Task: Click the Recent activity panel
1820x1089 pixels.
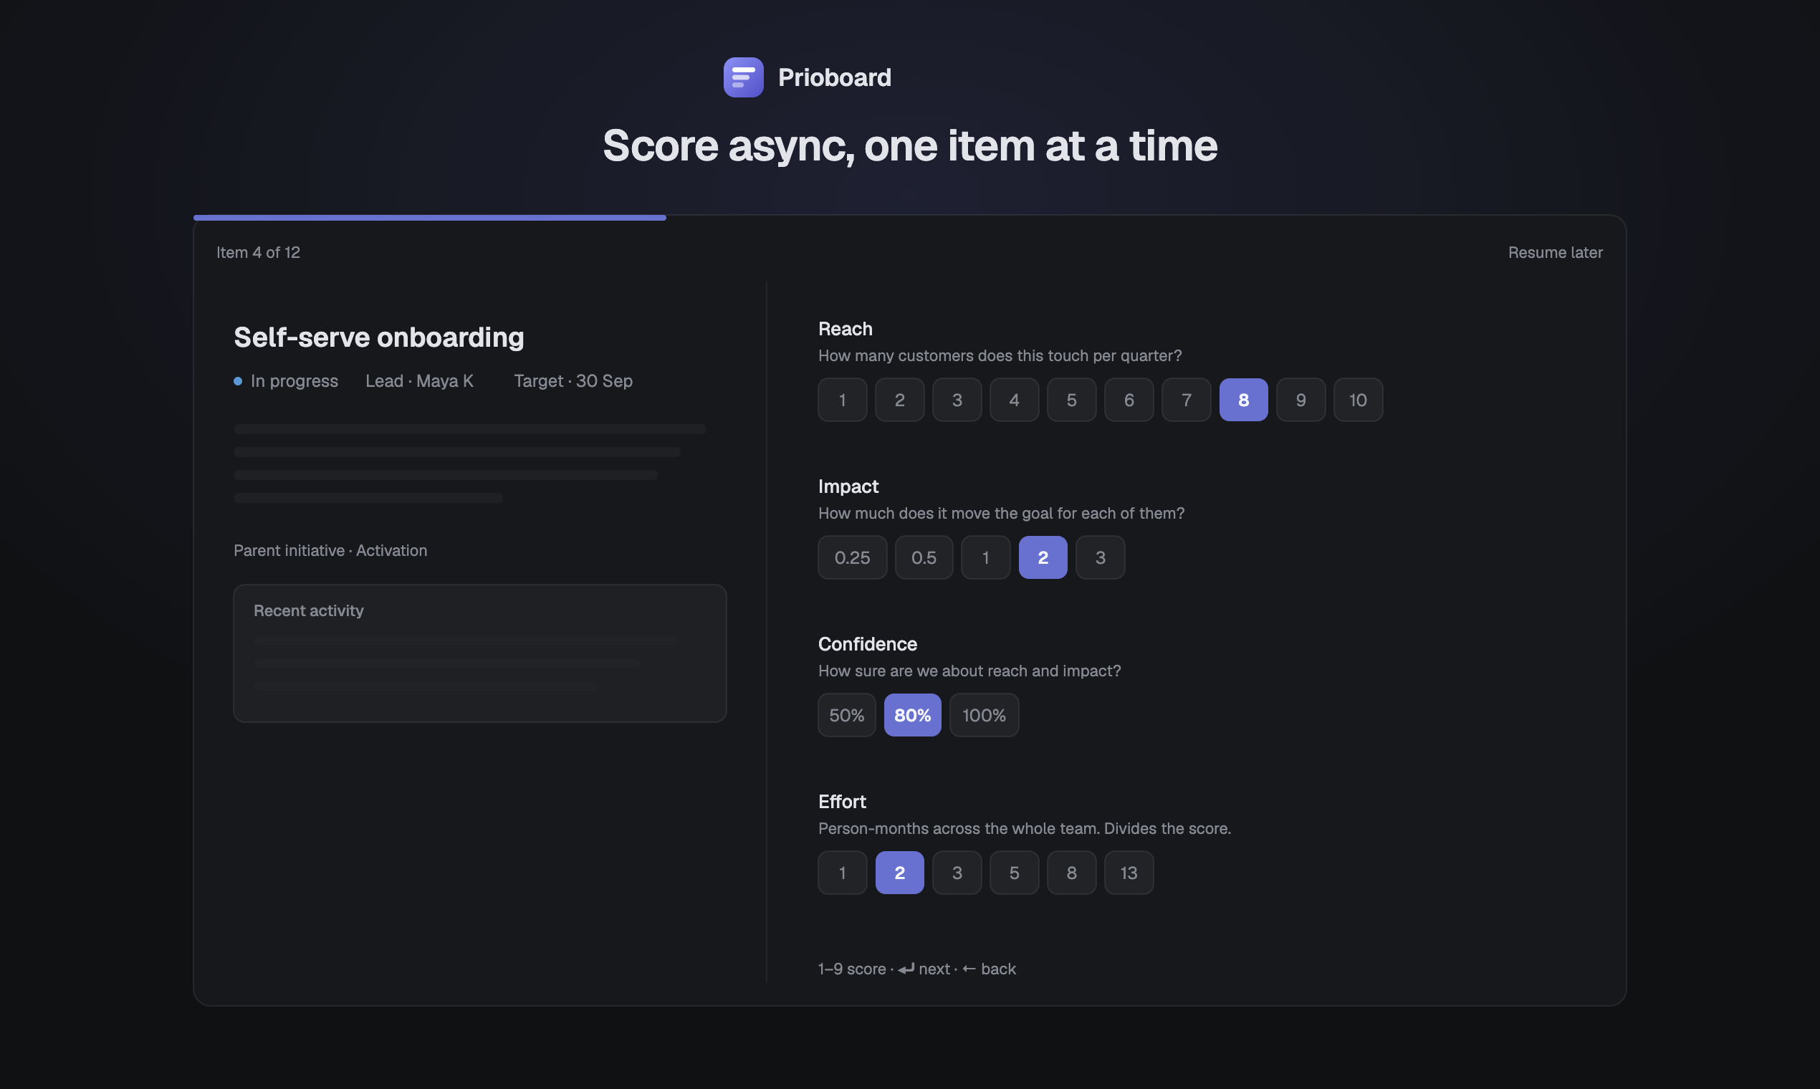Action: 480,654
